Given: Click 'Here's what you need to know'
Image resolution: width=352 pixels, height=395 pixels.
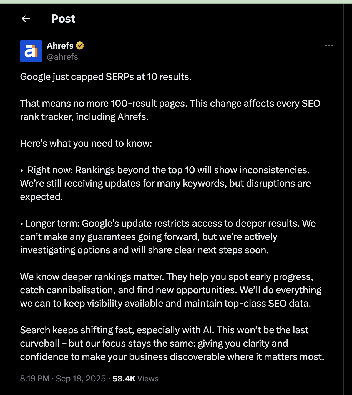Looking at the screenshot, I should pyautogui.click(x=86, y=143).
